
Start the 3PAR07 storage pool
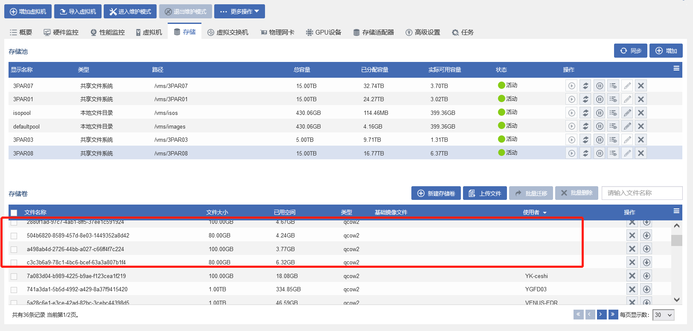(x=572, y=86)
